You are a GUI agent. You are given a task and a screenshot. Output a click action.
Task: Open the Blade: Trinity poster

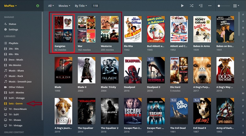[110, 70]
